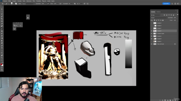Open the Filtro menu
Image resolution: width=181 pixels, height=101 pixels.
[34, 1]
